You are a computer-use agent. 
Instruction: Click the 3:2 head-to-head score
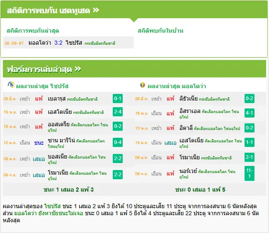(58, 43)
